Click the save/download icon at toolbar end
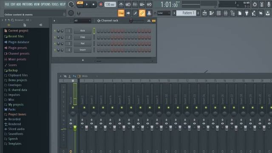Image resolution: width=272 pixels, height=153 pixels. (267, 13)
